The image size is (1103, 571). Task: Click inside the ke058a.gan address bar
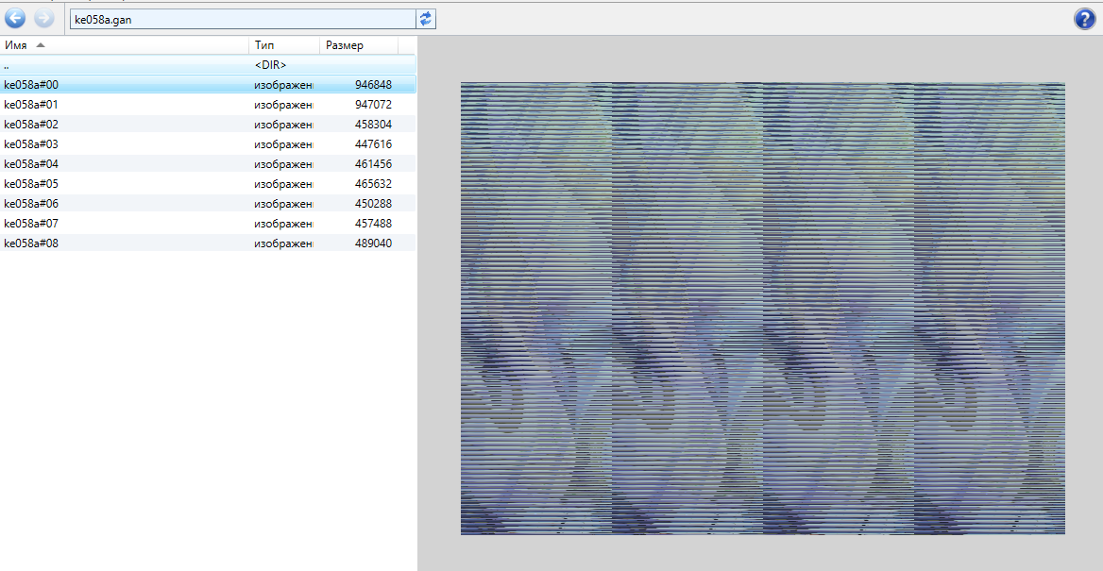pos(236,18)
